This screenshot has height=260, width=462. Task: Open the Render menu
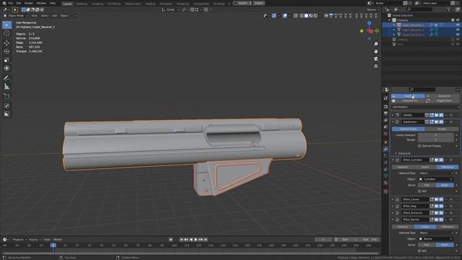[x=29, y=3]
